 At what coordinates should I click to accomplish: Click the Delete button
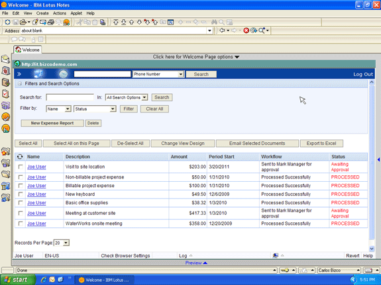(x=93, y=123)
